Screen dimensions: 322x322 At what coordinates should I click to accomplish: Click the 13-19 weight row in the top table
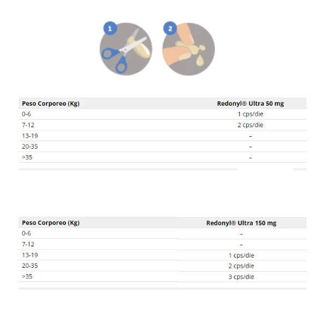[30, 136]
